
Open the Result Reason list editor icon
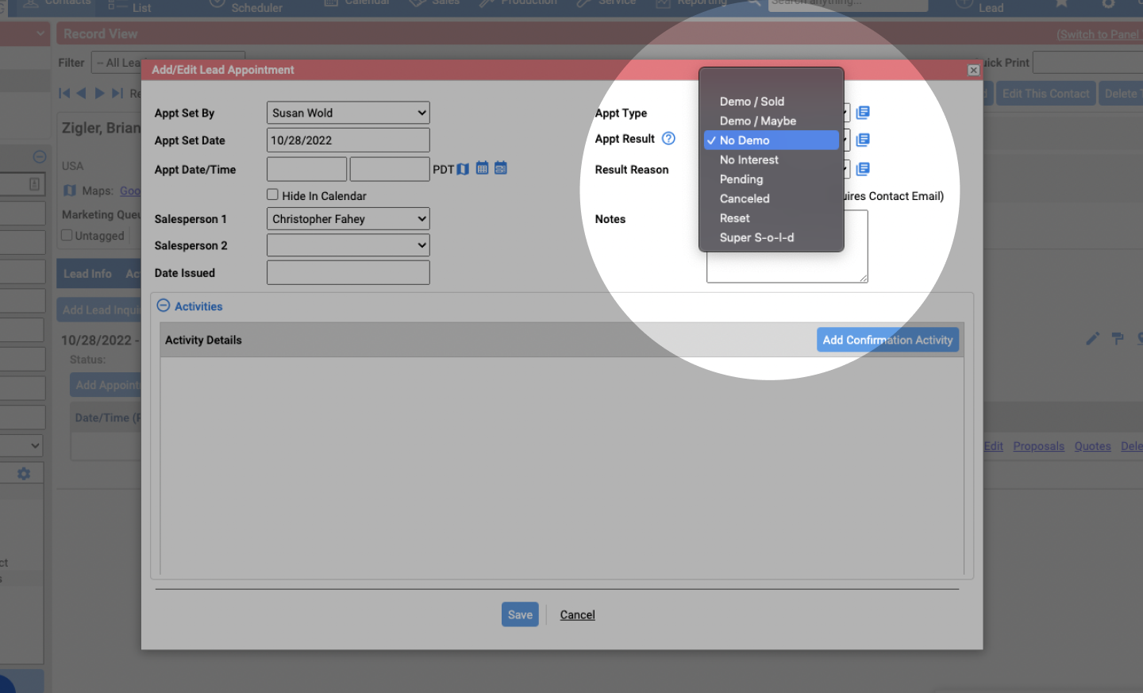click(x=863, y=168)
